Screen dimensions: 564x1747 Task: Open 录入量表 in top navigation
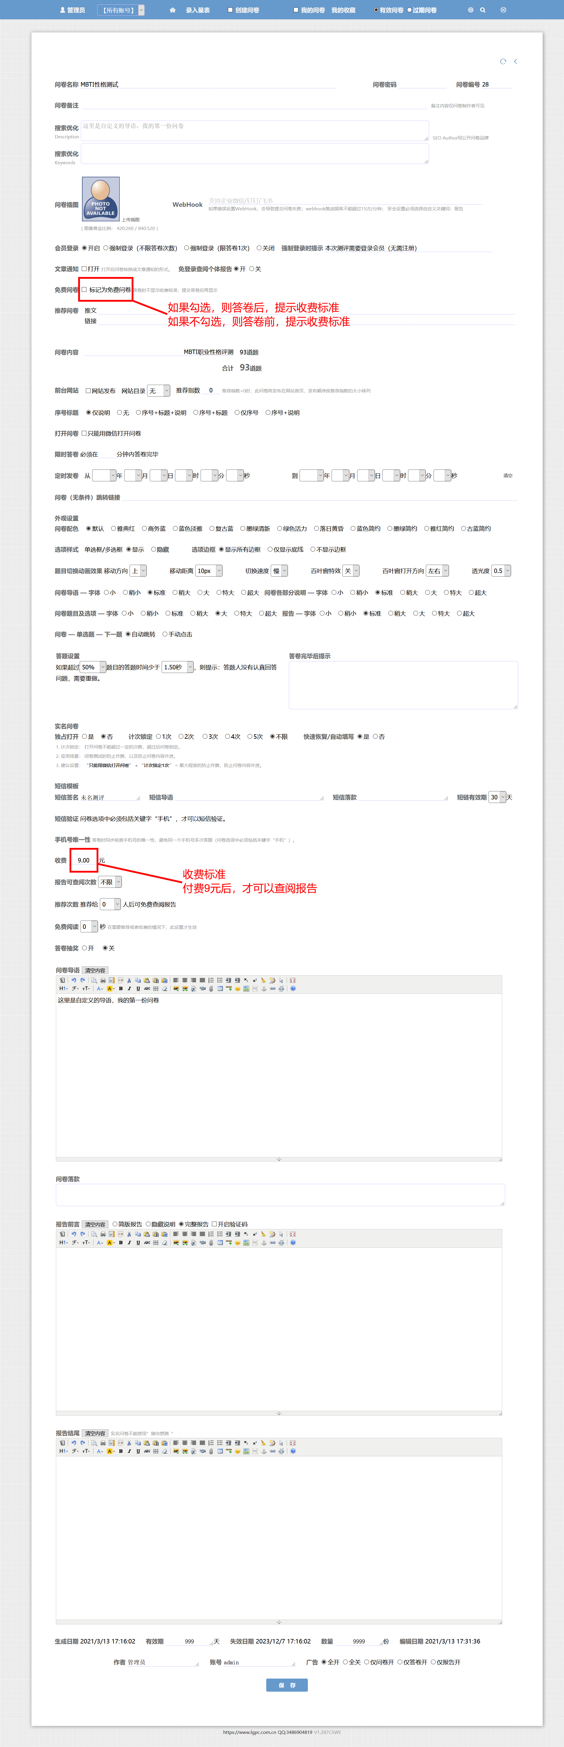198,10
